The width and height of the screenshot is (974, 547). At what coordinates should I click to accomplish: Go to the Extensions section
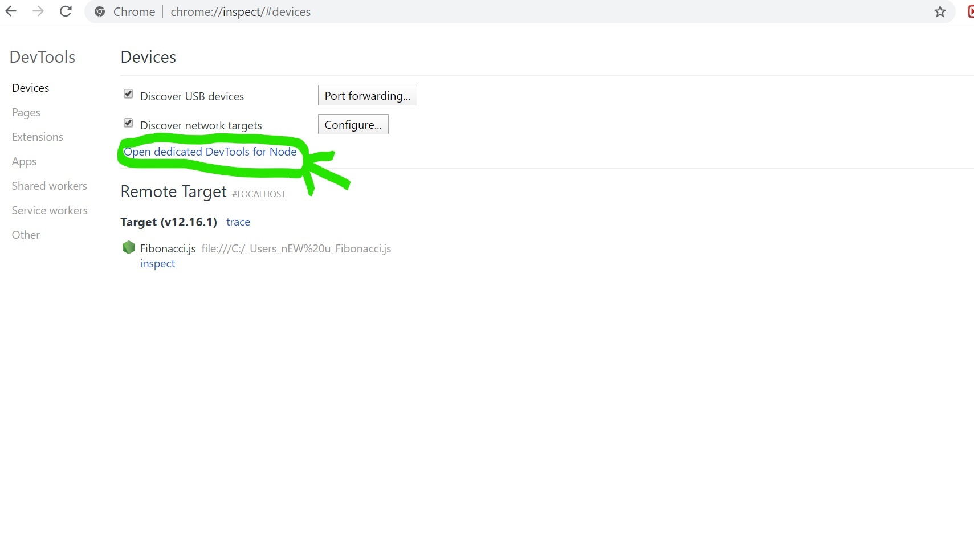[x=38, y=137]
